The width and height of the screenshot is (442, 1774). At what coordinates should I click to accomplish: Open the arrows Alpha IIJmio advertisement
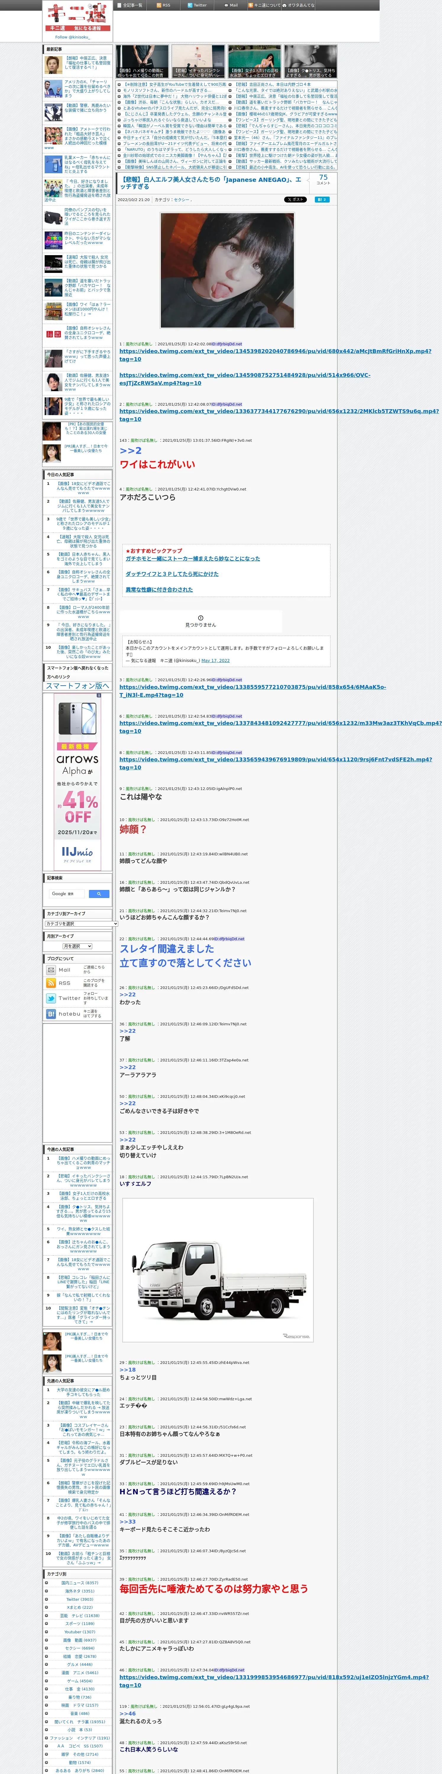tap(78, 782)
